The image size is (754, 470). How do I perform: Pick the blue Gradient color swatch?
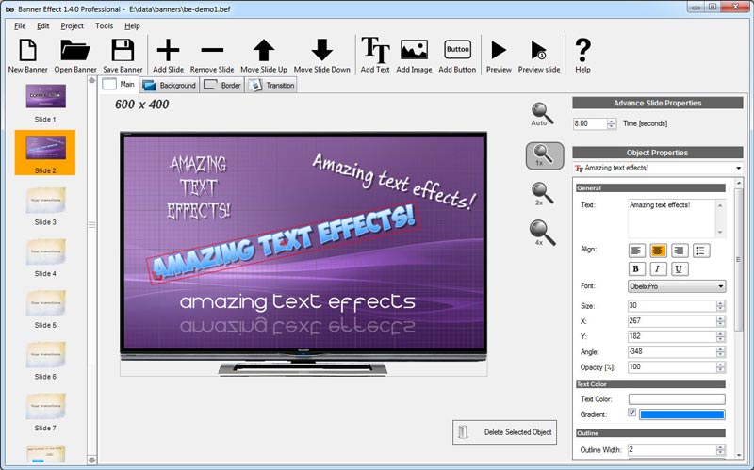coord(681,414)
